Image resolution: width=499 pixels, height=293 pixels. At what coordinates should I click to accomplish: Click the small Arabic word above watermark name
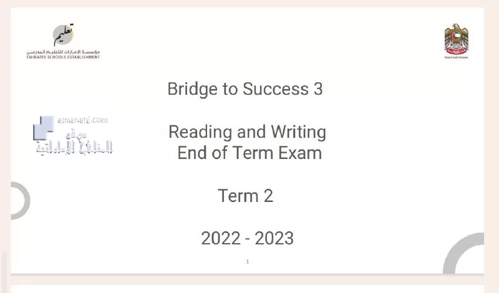click(x=75, y=134)
